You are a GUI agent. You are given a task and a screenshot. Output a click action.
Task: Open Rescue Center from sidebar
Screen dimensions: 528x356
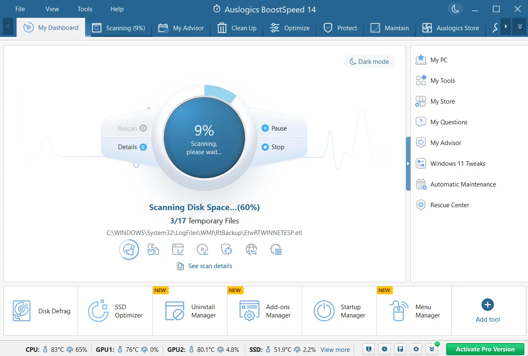(450, 205)
